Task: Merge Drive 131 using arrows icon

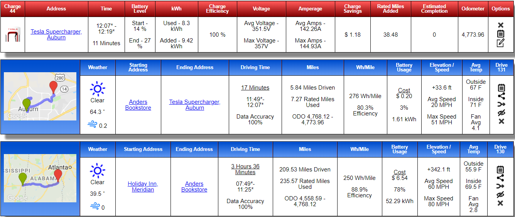Action: (501, 104)
